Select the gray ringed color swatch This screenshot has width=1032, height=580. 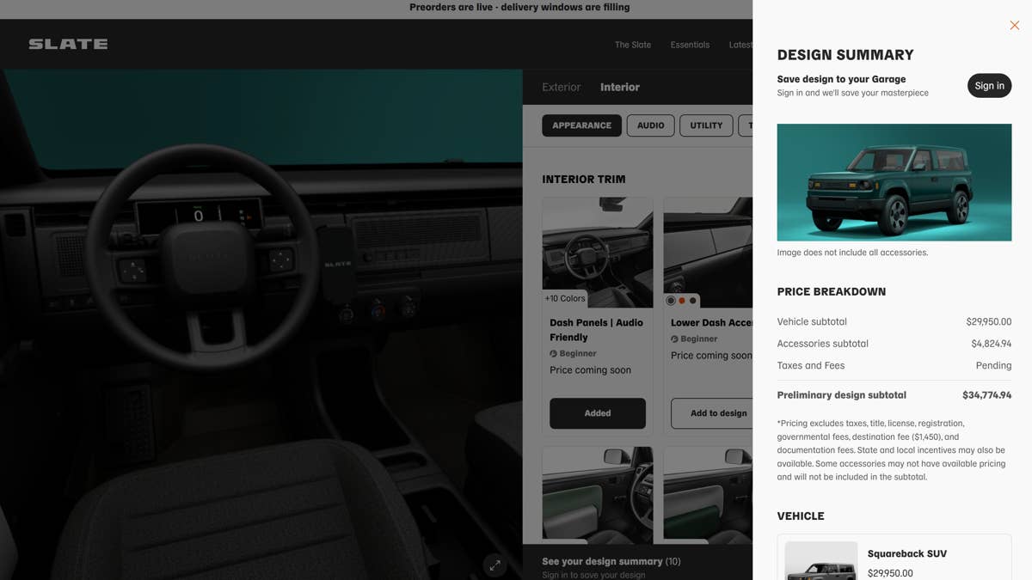tap(671, 301)
